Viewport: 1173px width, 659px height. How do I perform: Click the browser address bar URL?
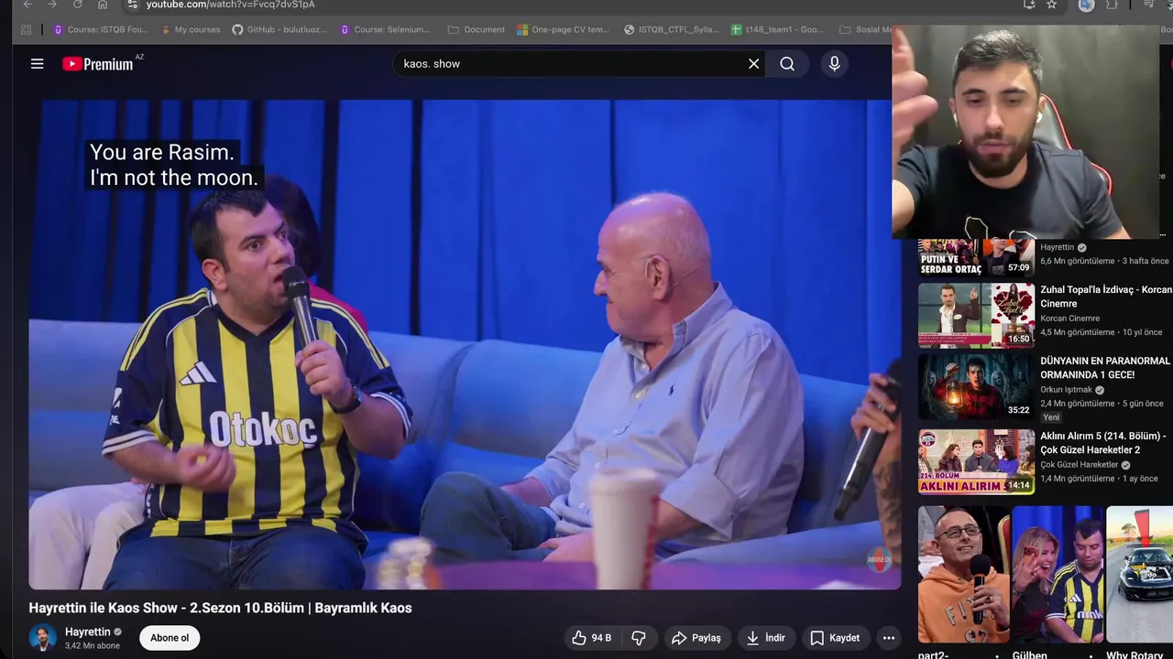231,5
